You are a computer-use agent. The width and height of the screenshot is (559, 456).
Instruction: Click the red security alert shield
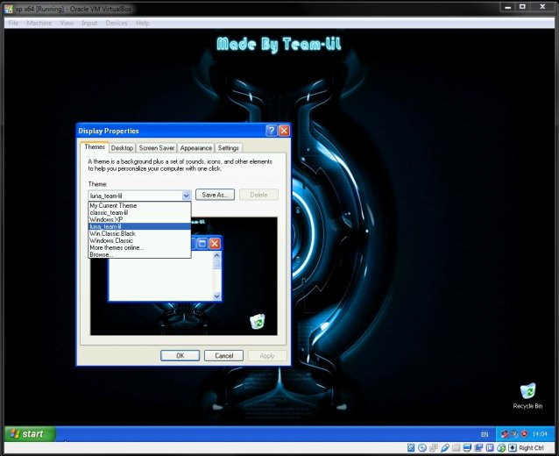[524, 434]
